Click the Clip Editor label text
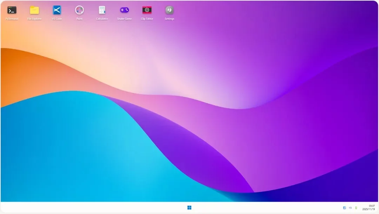The image size is (379, 214). 147,19
